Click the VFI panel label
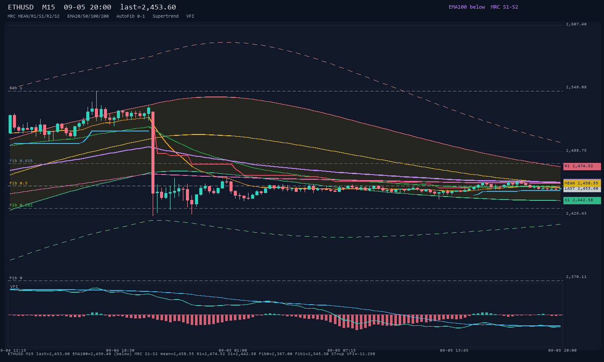This screenshot has height=362, width=604. (x=14, y=287)
